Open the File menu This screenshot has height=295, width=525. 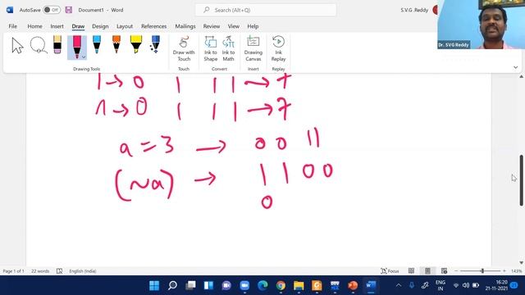point(13,26)
